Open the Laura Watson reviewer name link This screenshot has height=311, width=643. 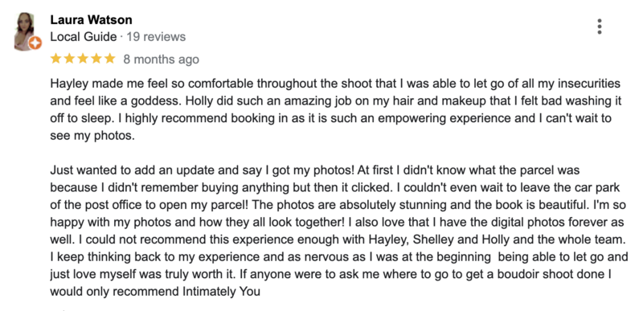pos(91,19)
